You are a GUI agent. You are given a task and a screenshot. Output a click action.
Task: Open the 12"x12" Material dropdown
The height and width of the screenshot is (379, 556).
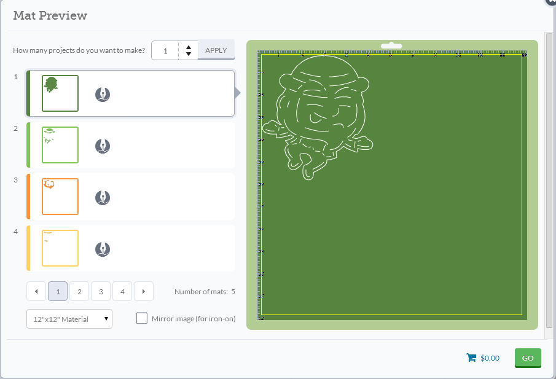[x=69, y=319]
